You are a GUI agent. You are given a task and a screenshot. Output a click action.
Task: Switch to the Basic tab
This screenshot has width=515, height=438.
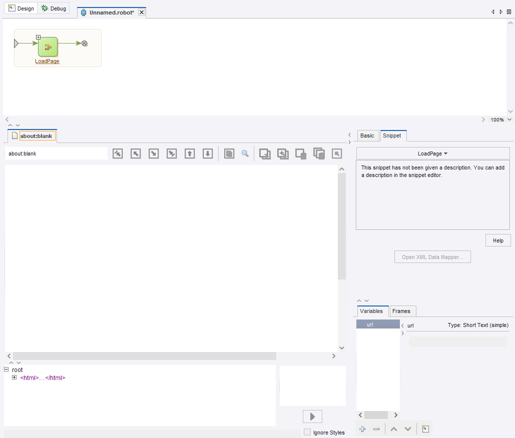(368, 135)
